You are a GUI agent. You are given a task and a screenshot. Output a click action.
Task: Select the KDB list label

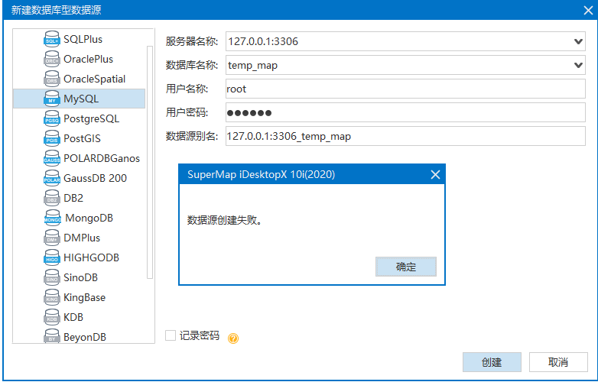tap(73, 317)
